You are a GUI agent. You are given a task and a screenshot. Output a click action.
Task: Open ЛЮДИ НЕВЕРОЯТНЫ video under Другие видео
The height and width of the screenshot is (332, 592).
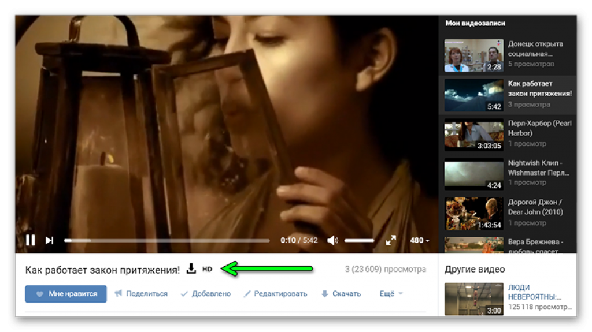[473, 299]
